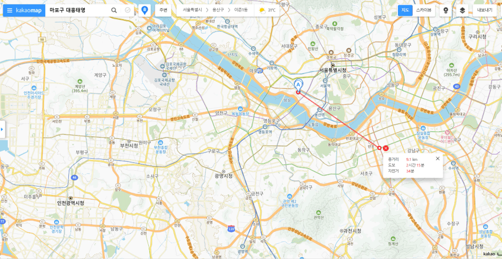
Task: Click the search magnifier icon
Action: point(114,11)
